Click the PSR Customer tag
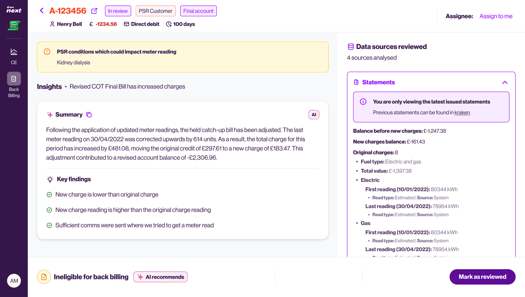Image resolution: width=525 pixels, height=297 pixels. [x=156, y=11]
